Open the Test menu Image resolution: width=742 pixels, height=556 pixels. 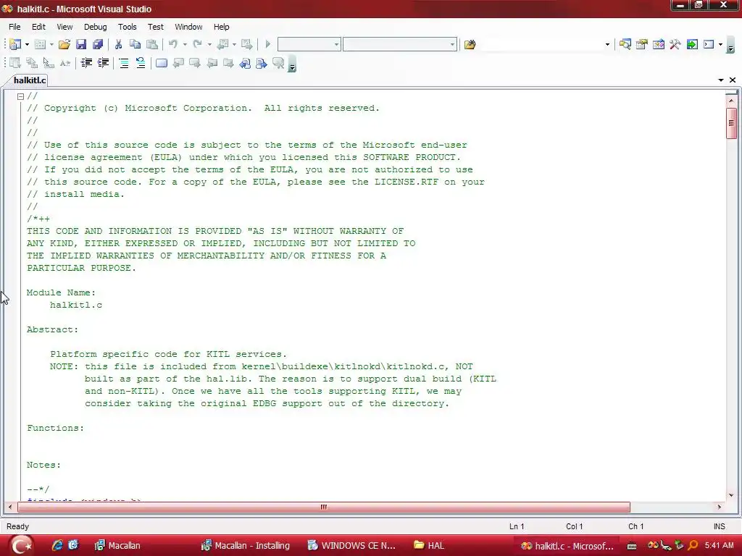point(156,27)
